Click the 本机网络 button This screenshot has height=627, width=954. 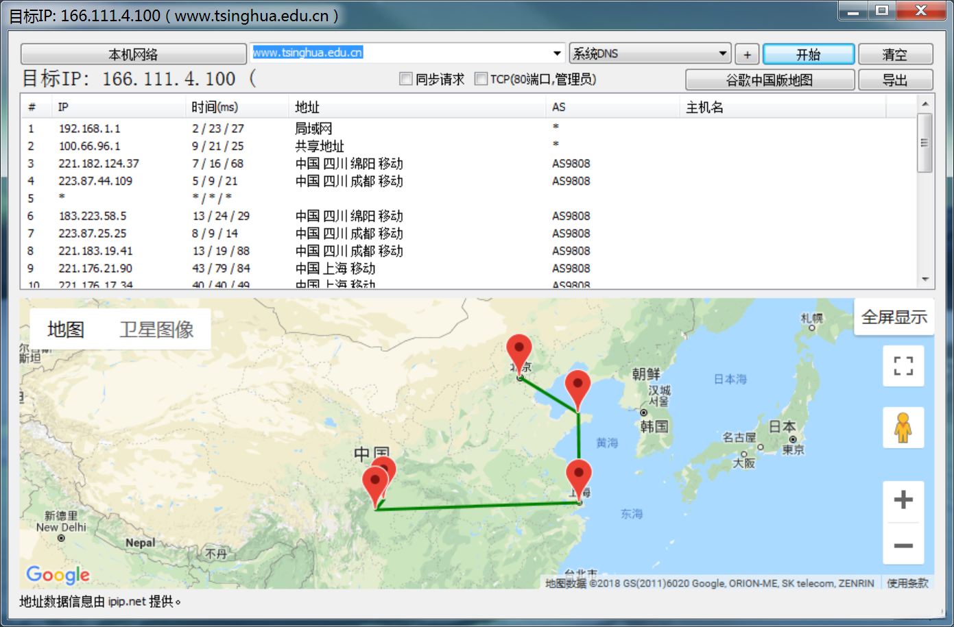tap(133, 54)
